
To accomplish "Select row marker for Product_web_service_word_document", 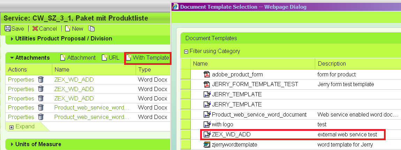I will click(186, 114).
